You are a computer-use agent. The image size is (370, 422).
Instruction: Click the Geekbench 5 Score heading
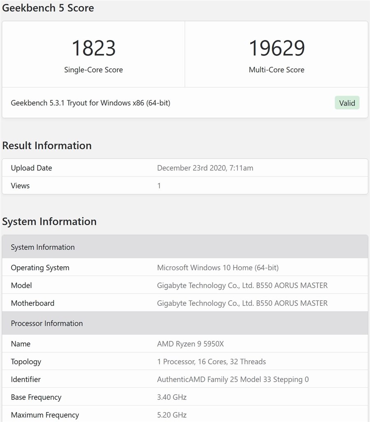48,8
